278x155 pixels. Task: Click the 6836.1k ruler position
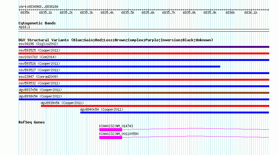click(x=251, y=12)
